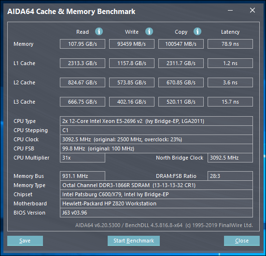
Task: Click the Memory Bus value 931.1 MHz
Action: point(83,176)
